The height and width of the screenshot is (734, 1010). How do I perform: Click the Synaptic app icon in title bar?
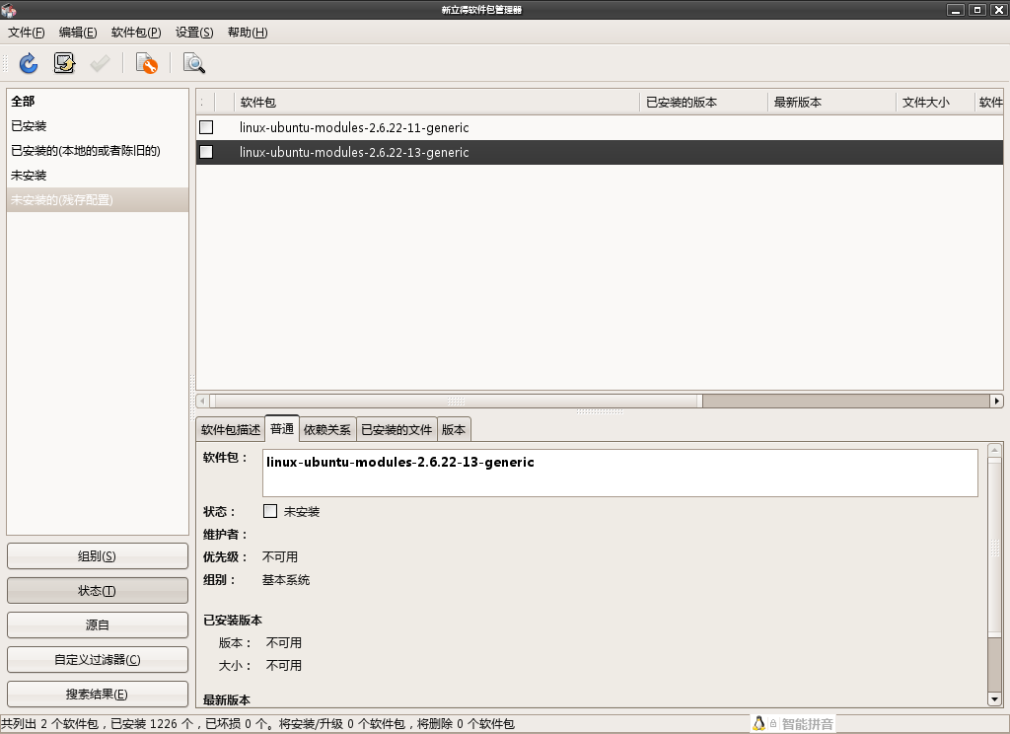(x=8, y=10)
